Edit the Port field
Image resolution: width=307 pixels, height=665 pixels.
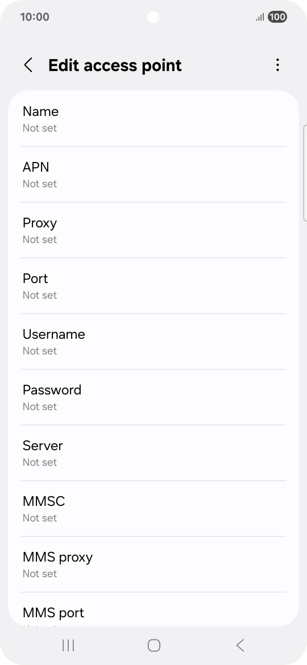tap(153, 286)
